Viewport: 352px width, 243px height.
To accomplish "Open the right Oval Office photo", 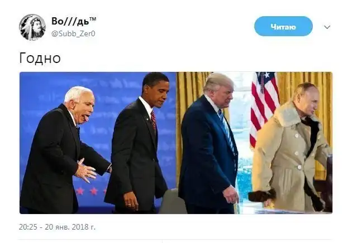I will click(255, 143).
